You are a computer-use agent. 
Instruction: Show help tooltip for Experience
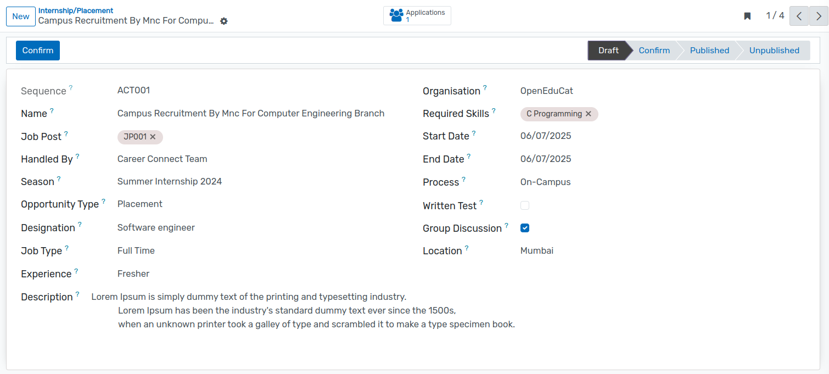(76, 271)
